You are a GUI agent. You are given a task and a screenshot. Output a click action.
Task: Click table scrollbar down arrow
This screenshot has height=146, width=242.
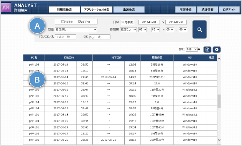[219, 140]
